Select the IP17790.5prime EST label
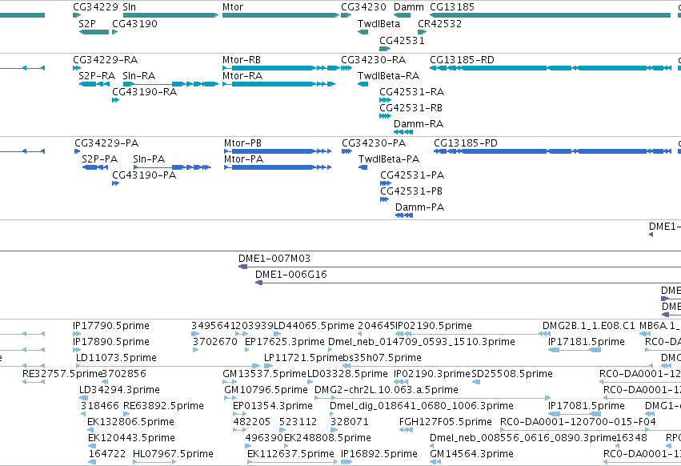The width and height of the screenshot is (681, 466). click(111, 326)
